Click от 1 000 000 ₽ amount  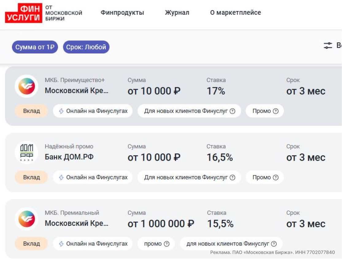point(161,224)
